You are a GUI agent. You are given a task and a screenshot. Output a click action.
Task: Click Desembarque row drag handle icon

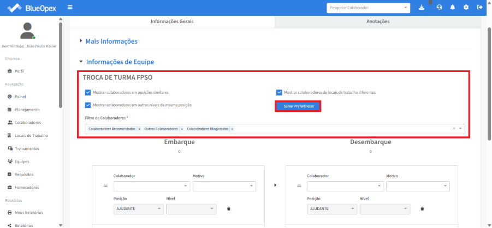click(299, 185)
